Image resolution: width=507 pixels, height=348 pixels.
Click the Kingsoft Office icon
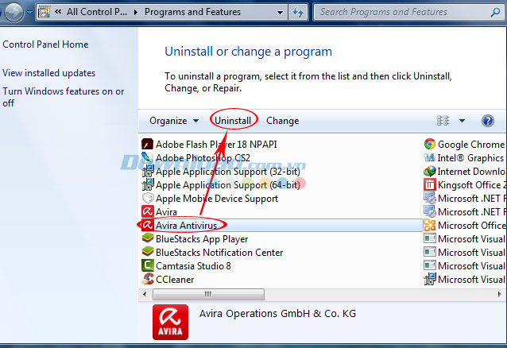pyautogui.click(x=430, y=184)
